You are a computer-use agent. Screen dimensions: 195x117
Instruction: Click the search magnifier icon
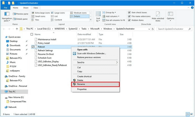pos(189,29)
